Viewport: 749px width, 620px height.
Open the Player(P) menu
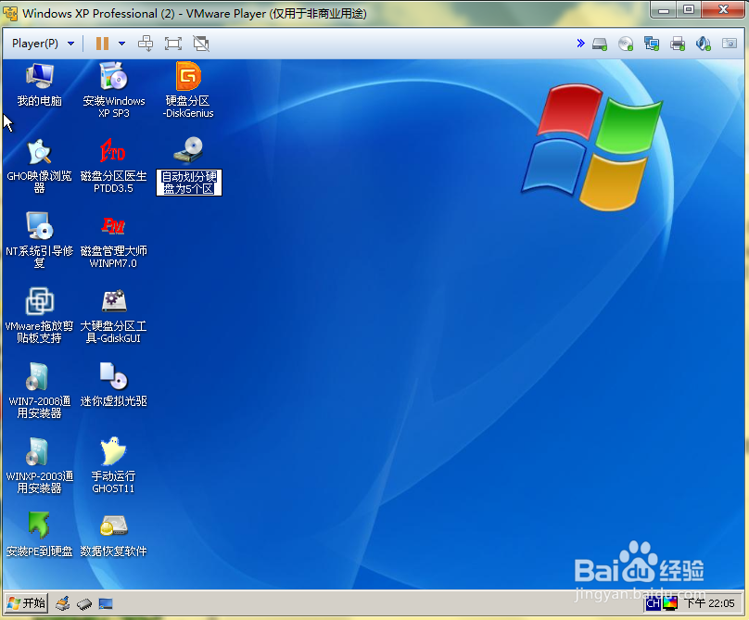43,44
